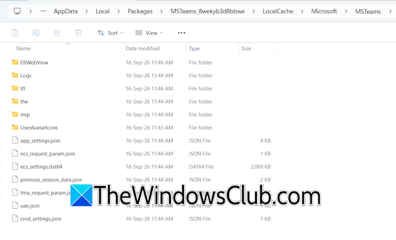Select the previous_session_data.json file icon
Screen dimensions: 396x240
15,179
